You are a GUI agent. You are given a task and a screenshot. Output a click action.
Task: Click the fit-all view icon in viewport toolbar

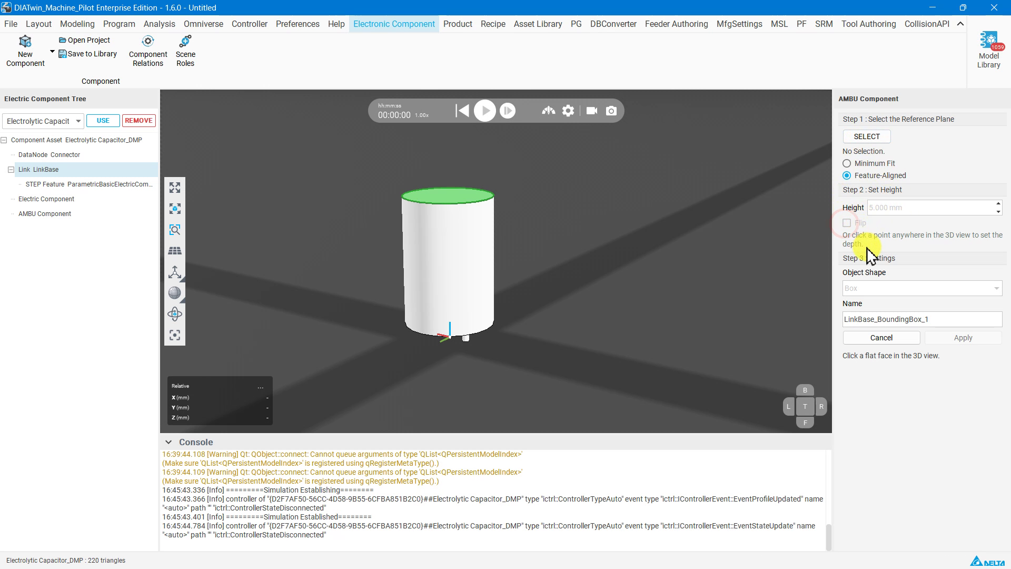point(175,188)
